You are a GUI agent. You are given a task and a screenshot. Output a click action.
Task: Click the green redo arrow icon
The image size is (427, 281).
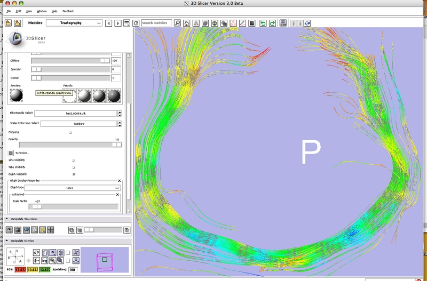pos(272,23)
